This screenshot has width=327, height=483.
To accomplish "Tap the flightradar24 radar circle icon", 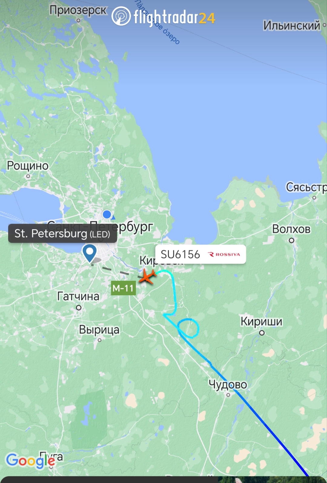I will pos(121,16).
